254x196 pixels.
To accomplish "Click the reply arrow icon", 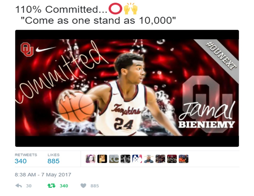I will [19, 186].
